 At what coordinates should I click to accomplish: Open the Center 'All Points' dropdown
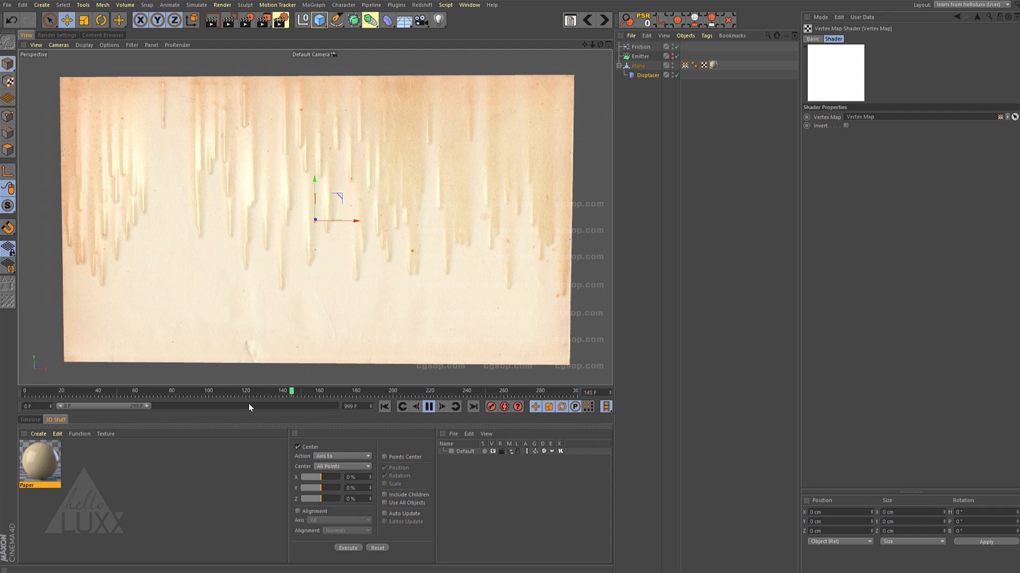tap(342, 466)
